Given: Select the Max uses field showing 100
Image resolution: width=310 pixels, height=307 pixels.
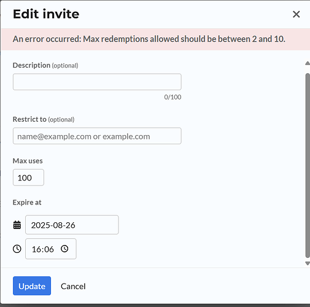Looking at the screenshot, I should pos(28,177).
